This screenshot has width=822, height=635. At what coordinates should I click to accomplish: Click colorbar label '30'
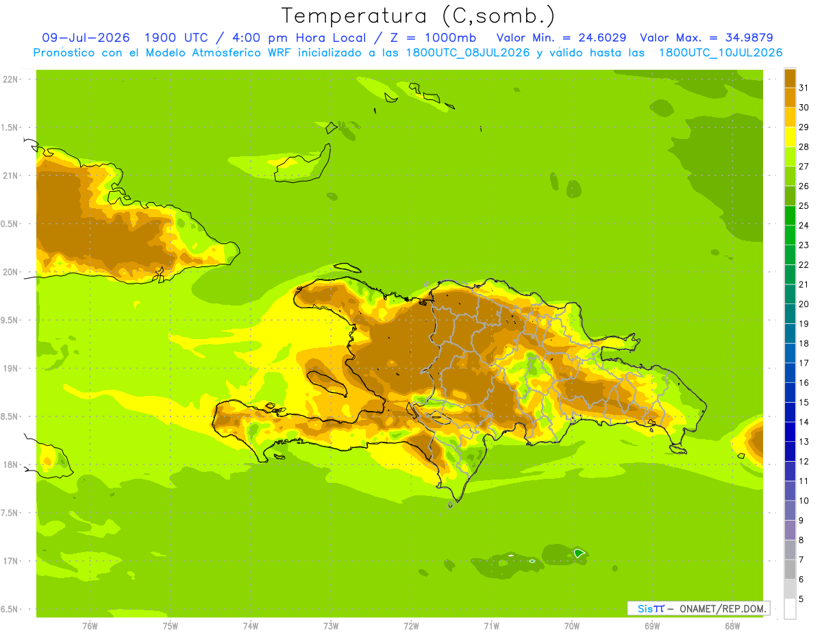804,108
